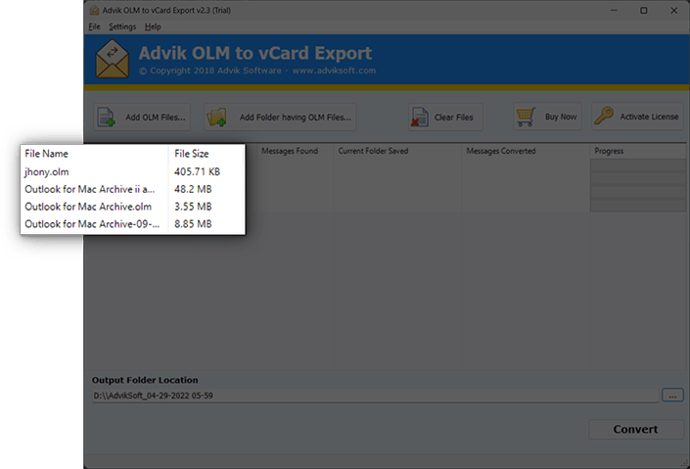Open the Settings menu
690x469 pixels.
[122, 26]
